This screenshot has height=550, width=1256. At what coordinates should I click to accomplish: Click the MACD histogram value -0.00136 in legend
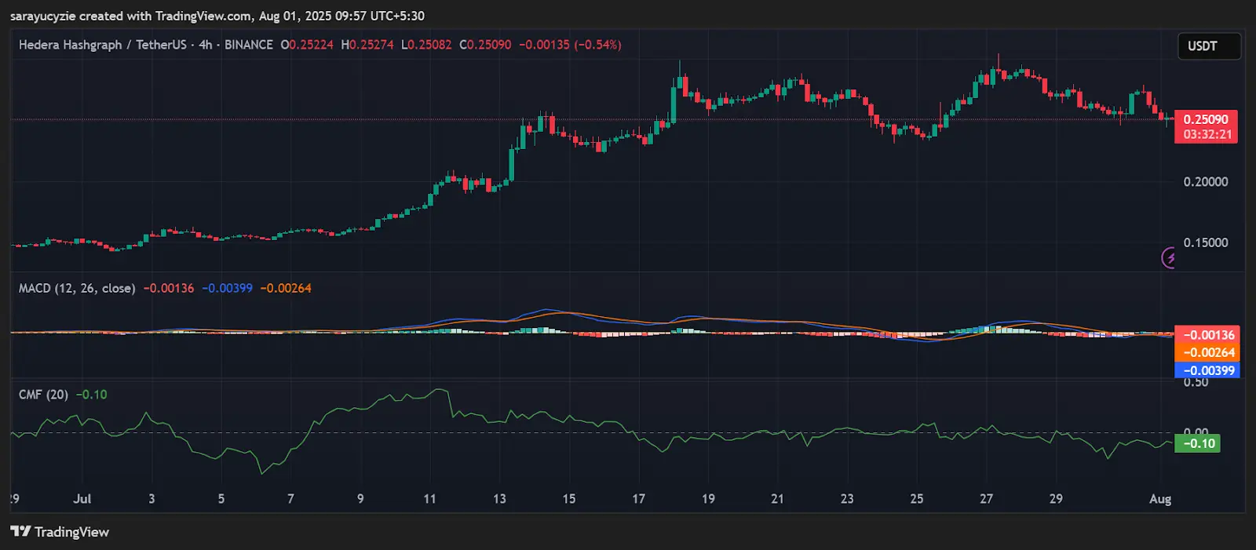click(x=169, y=288)
